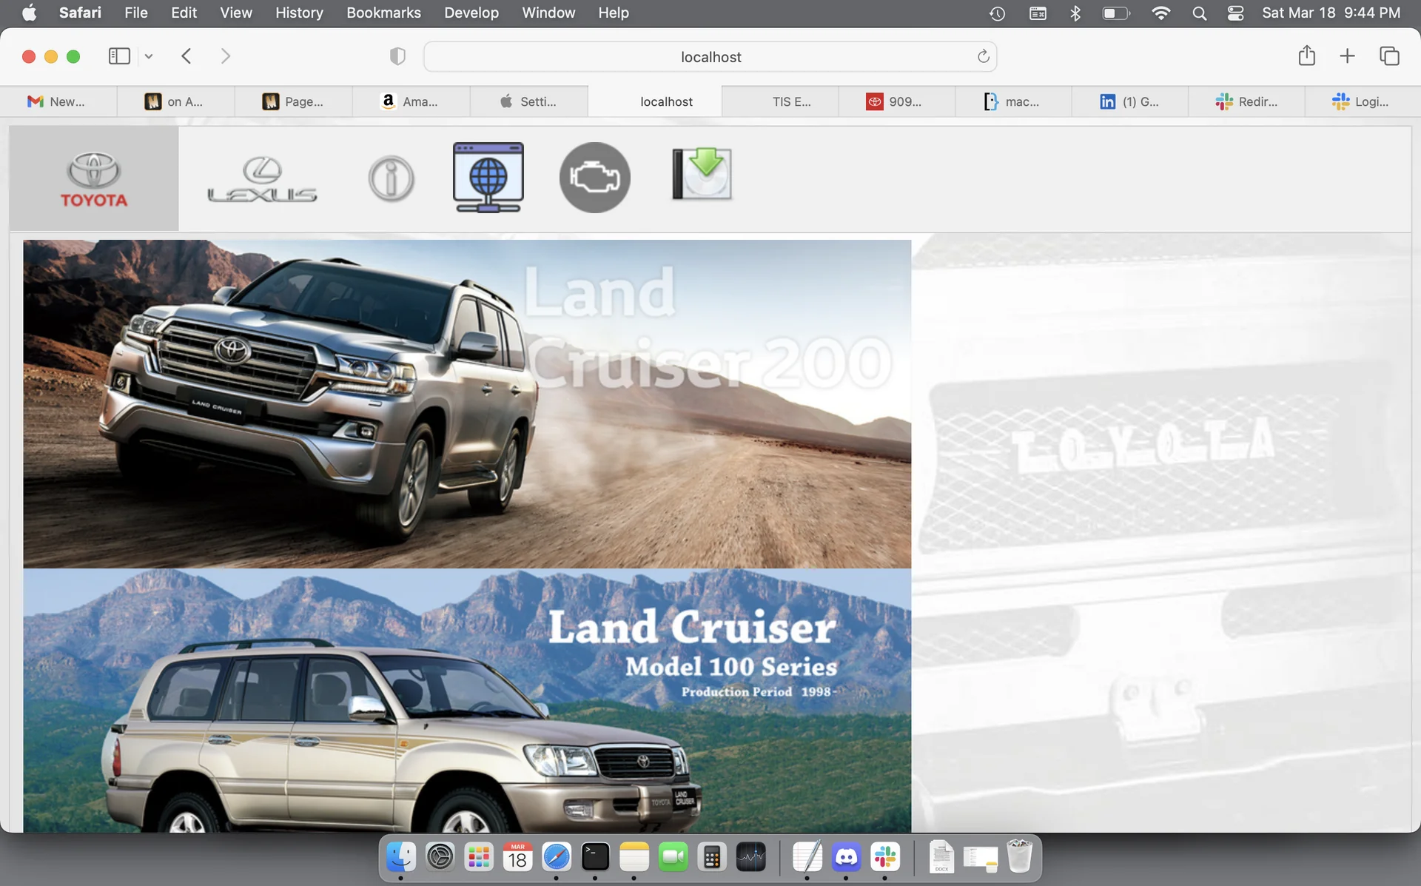The image size is (1421, 886).
Task: Switch to Amazon 'Ama...' tab
Action: click(x=411, y=101)
